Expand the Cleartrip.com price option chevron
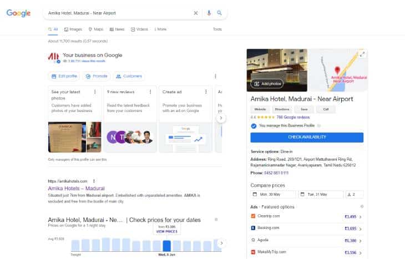Screen dimensions: 405x259 360,217
